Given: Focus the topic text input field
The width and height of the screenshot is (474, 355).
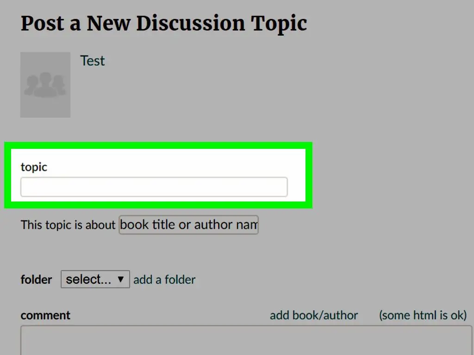Looking at the screenshot, I should coord(154,187).
